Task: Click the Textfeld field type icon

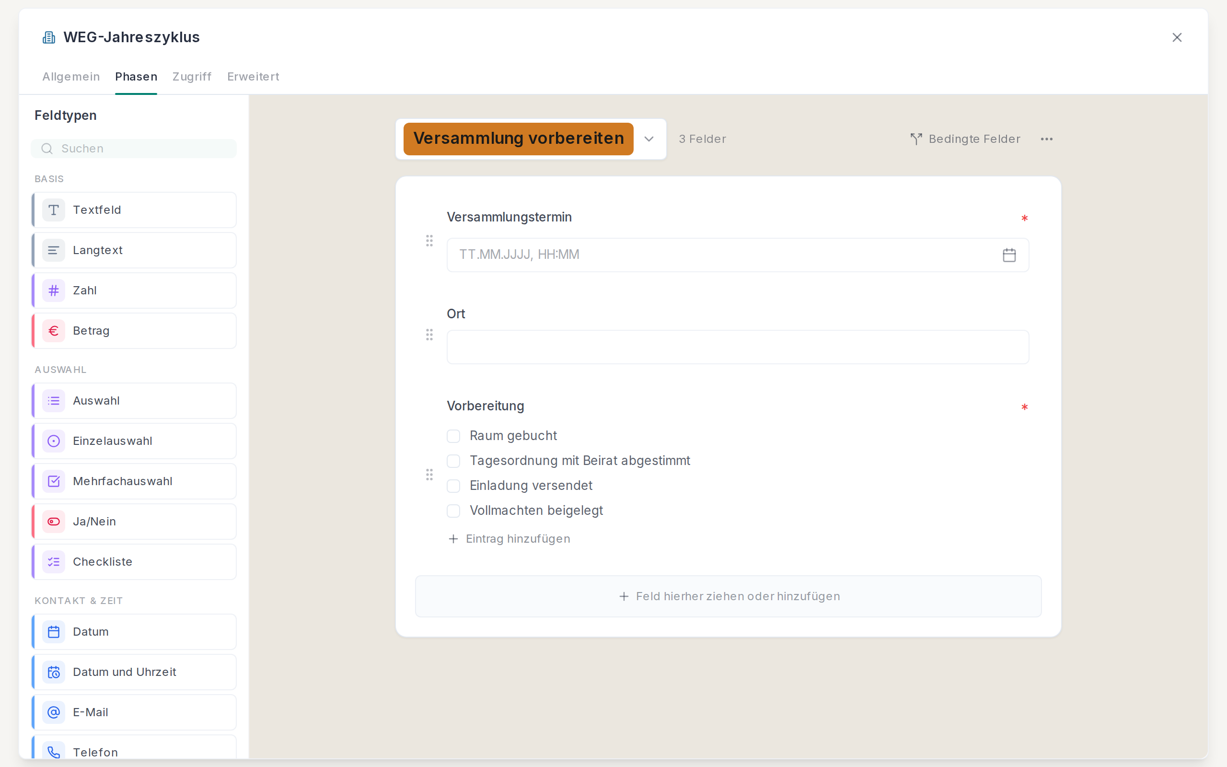Action: point(53,210)
